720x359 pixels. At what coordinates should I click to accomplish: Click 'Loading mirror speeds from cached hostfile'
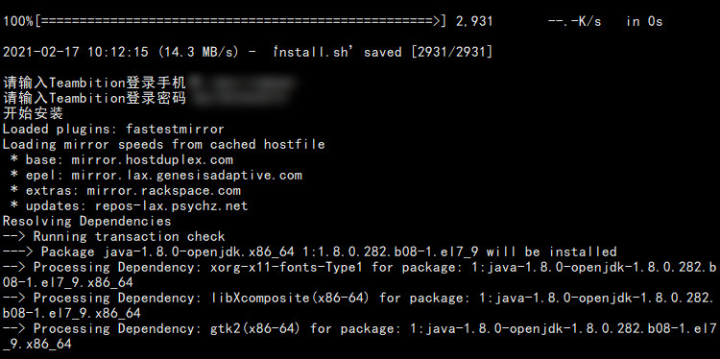(163, 144)
